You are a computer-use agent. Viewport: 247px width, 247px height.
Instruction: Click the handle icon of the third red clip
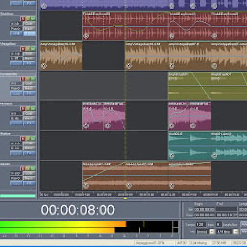[x=214, y=36]
